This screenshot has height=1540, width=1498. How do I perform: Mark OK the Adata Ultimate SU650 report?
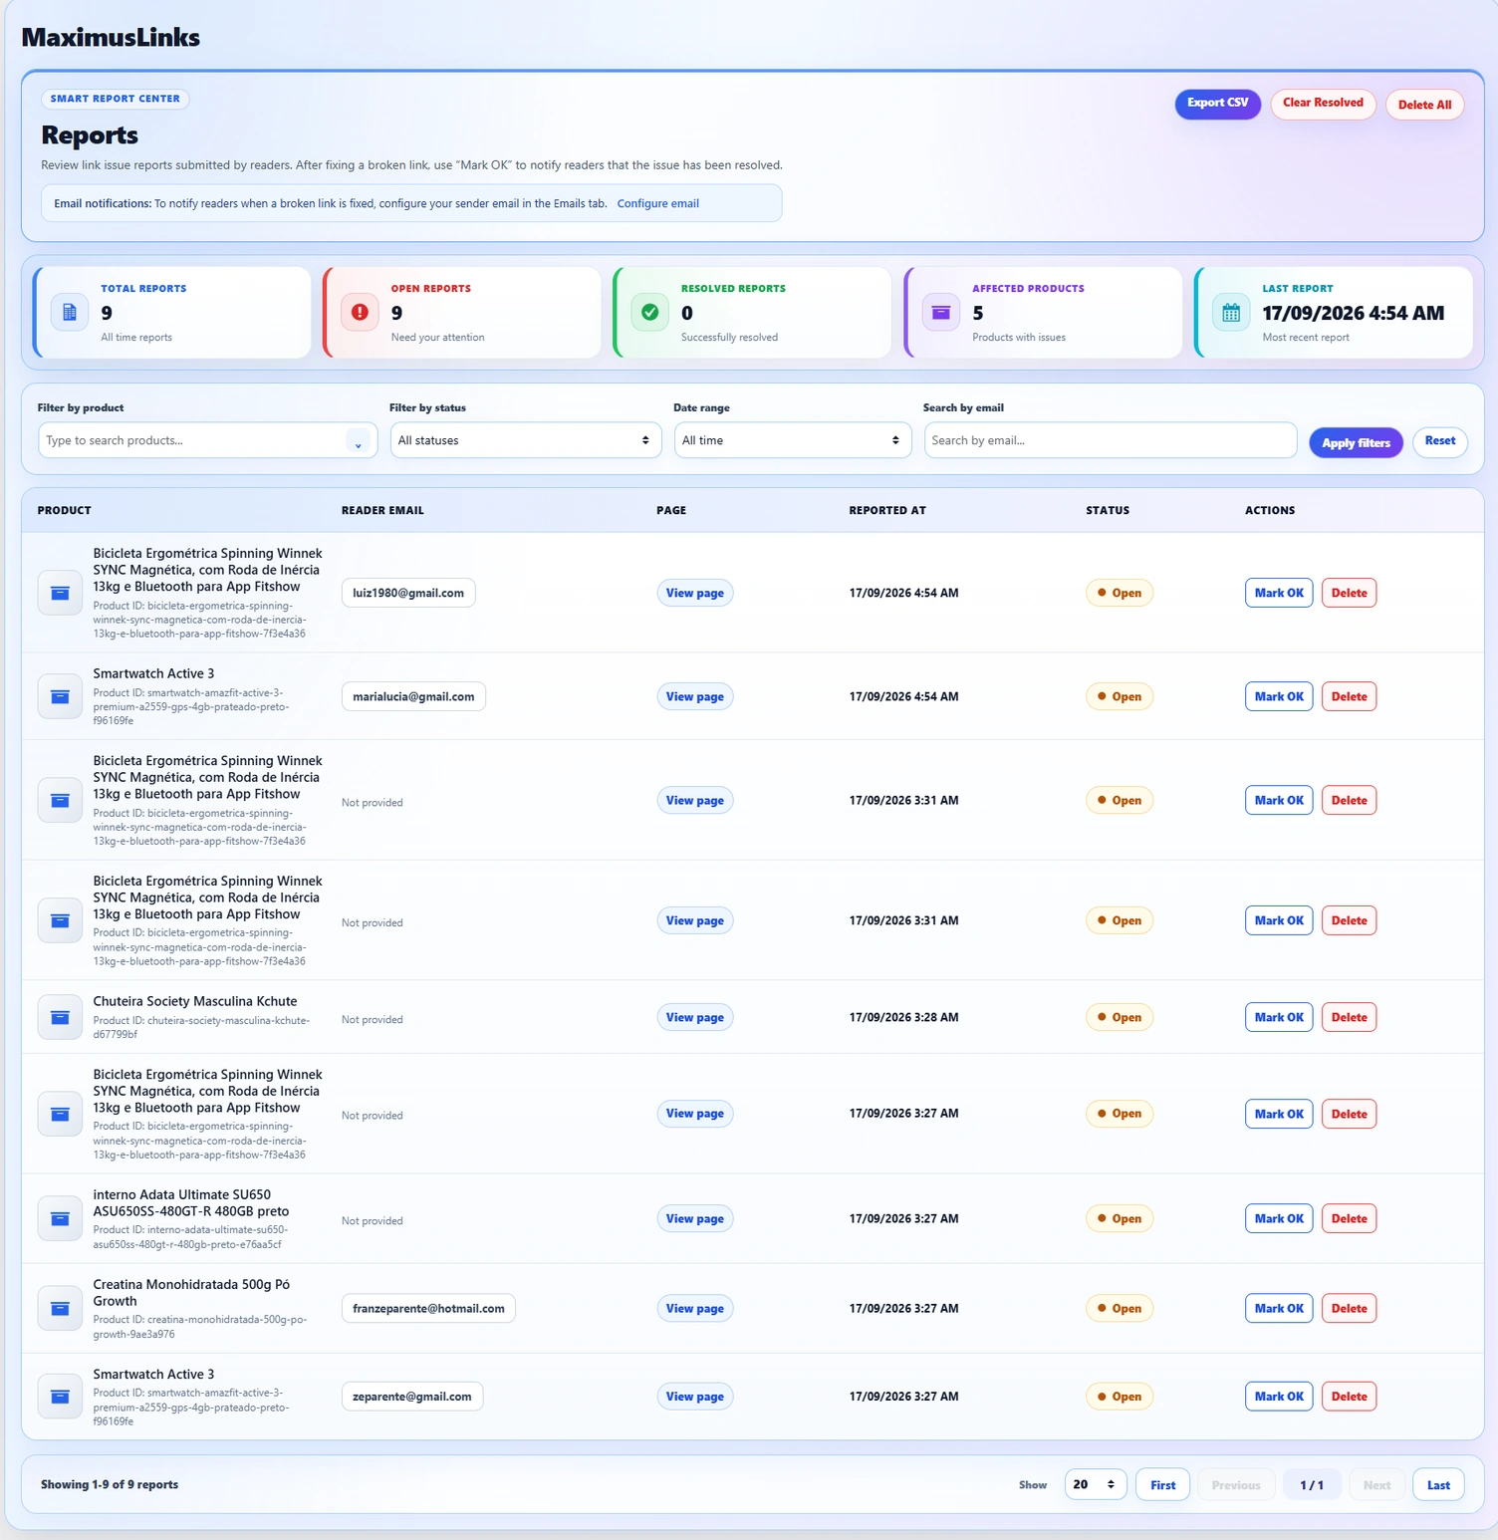(1279, 1218)
